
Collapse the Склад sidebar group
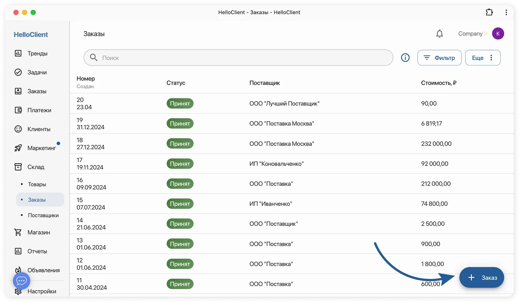[36, 167]
